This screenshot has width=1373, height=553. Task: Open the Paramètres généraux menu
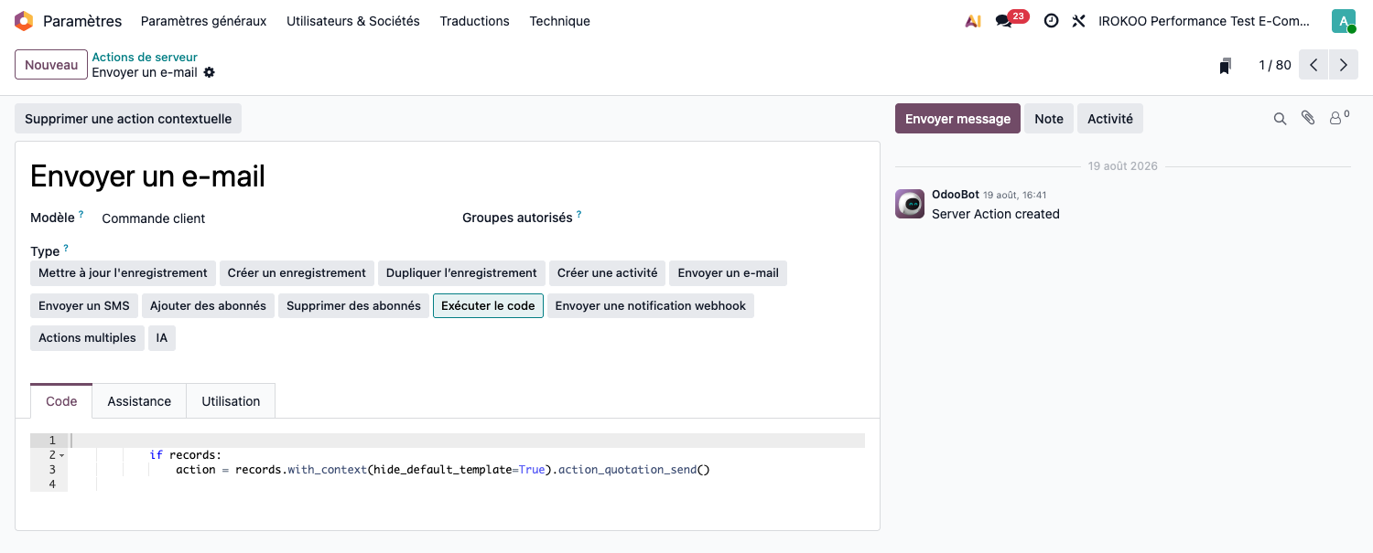(x=204, y=21)
